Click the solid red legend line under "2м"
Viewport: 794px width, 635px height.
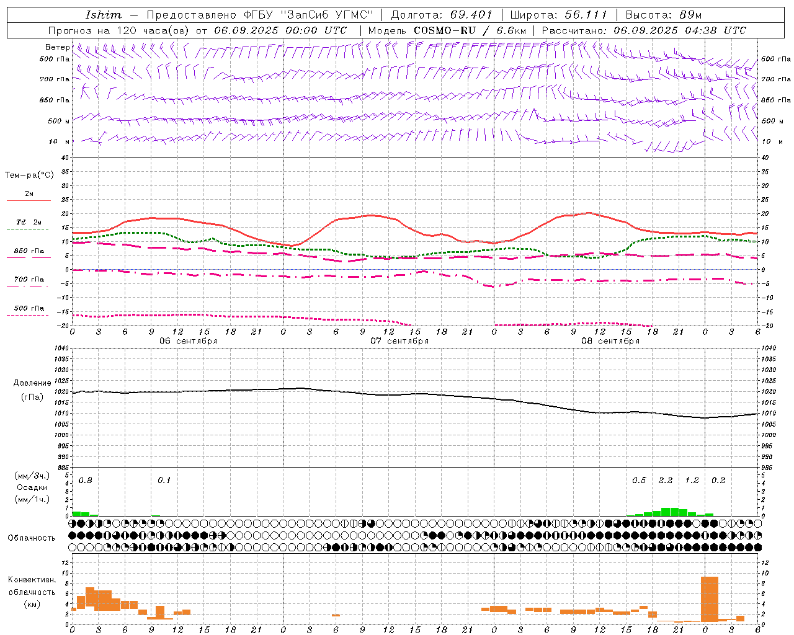(x=29, y=201)
